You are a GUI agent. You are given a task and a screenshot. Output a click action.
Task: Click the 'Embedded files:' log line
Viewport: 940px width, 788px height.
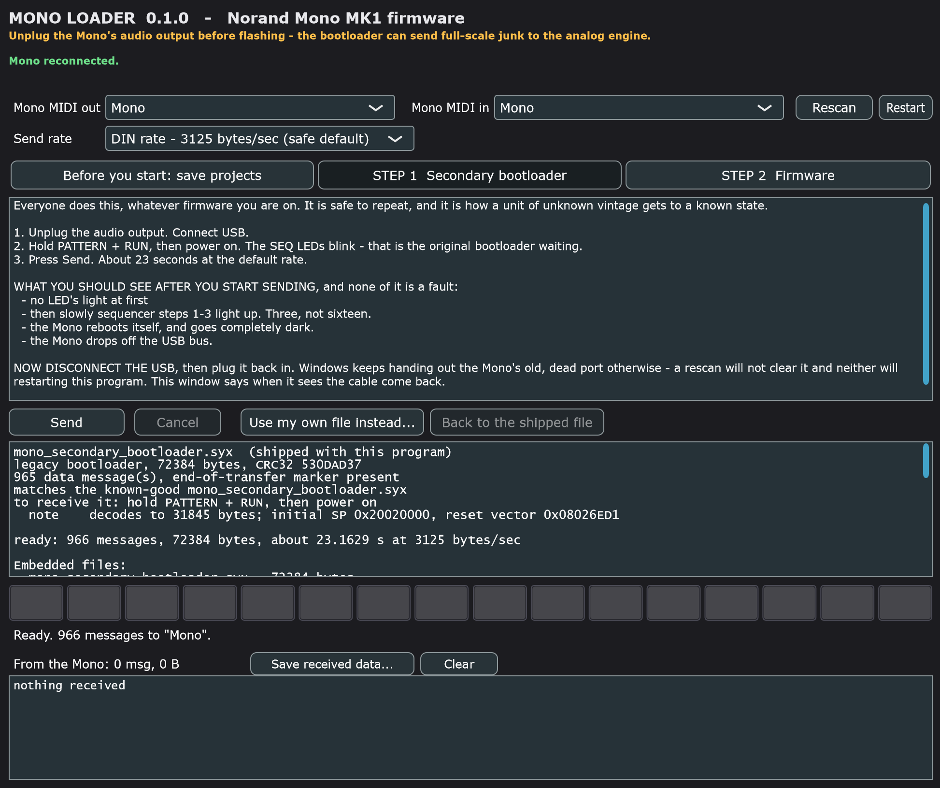pos(70,565)
